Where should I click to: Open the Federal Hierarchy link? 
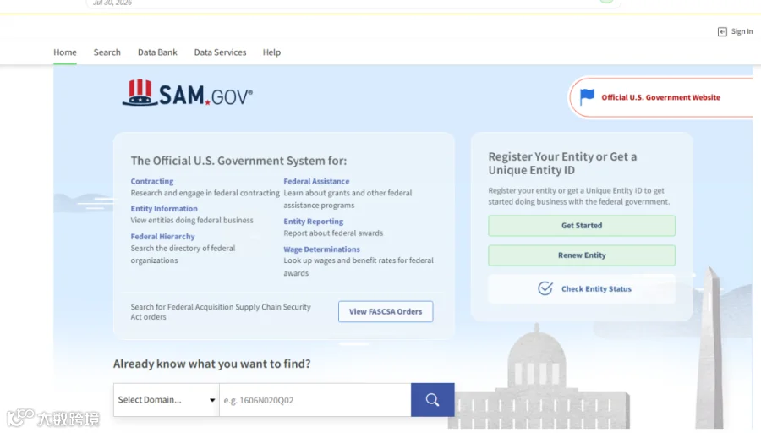[x=162, y=237]
